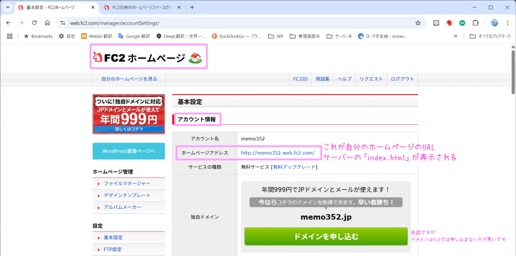Image resolution: width=516 pixels, height=256 pixels.
Task: Open the site information icon in address bar
Action: coord(63,23)
